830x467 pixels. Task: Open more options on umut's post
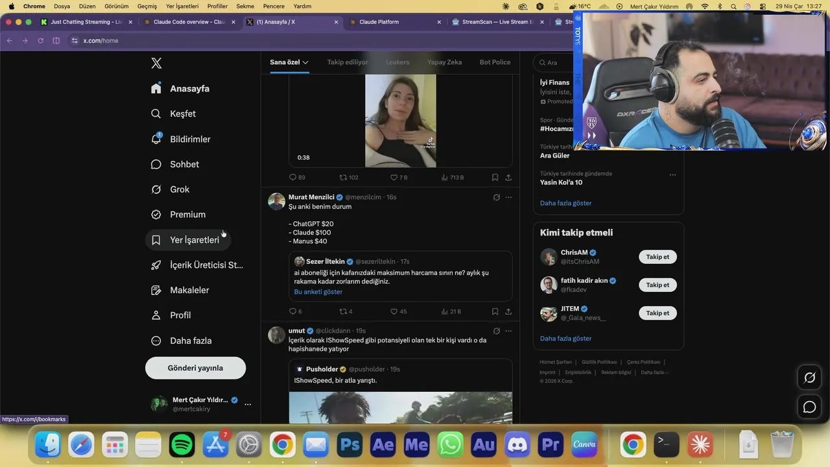(508, 331)
